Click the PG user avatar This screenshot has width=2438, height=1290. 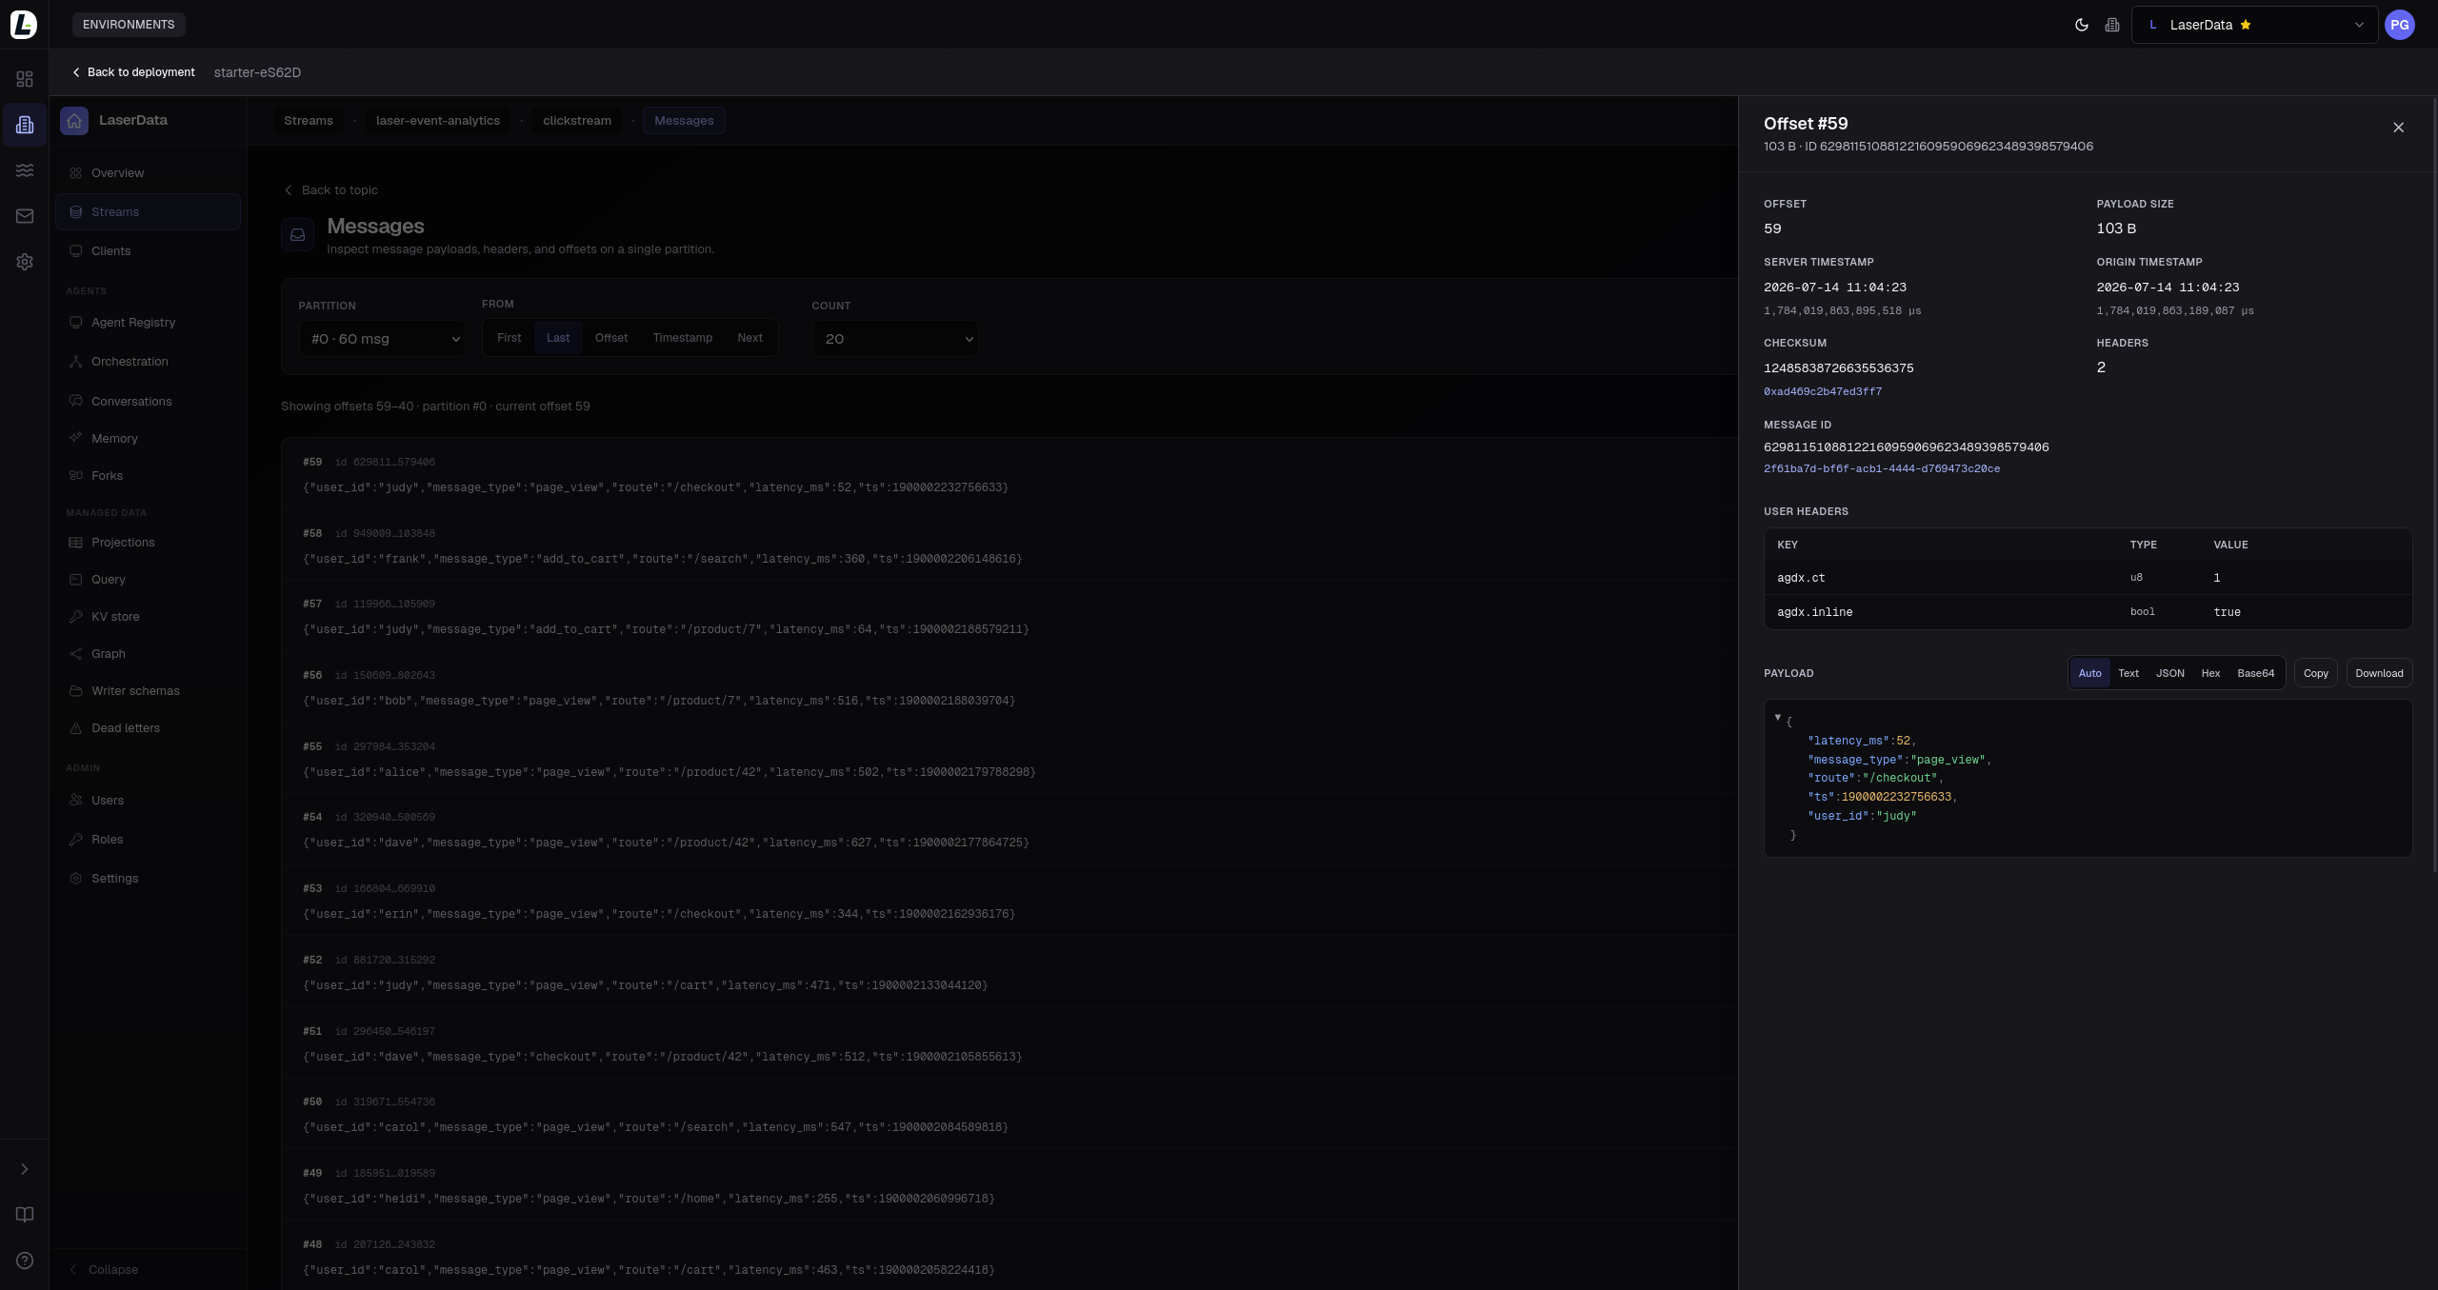2399,25
